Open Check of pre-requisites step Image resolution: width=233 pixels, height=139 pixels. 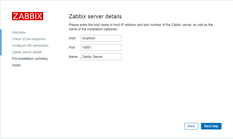point(29,39)
